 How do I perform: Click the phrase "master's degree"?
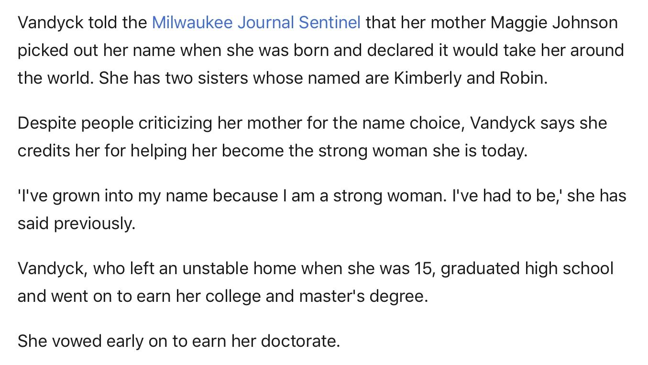(362, 296)
